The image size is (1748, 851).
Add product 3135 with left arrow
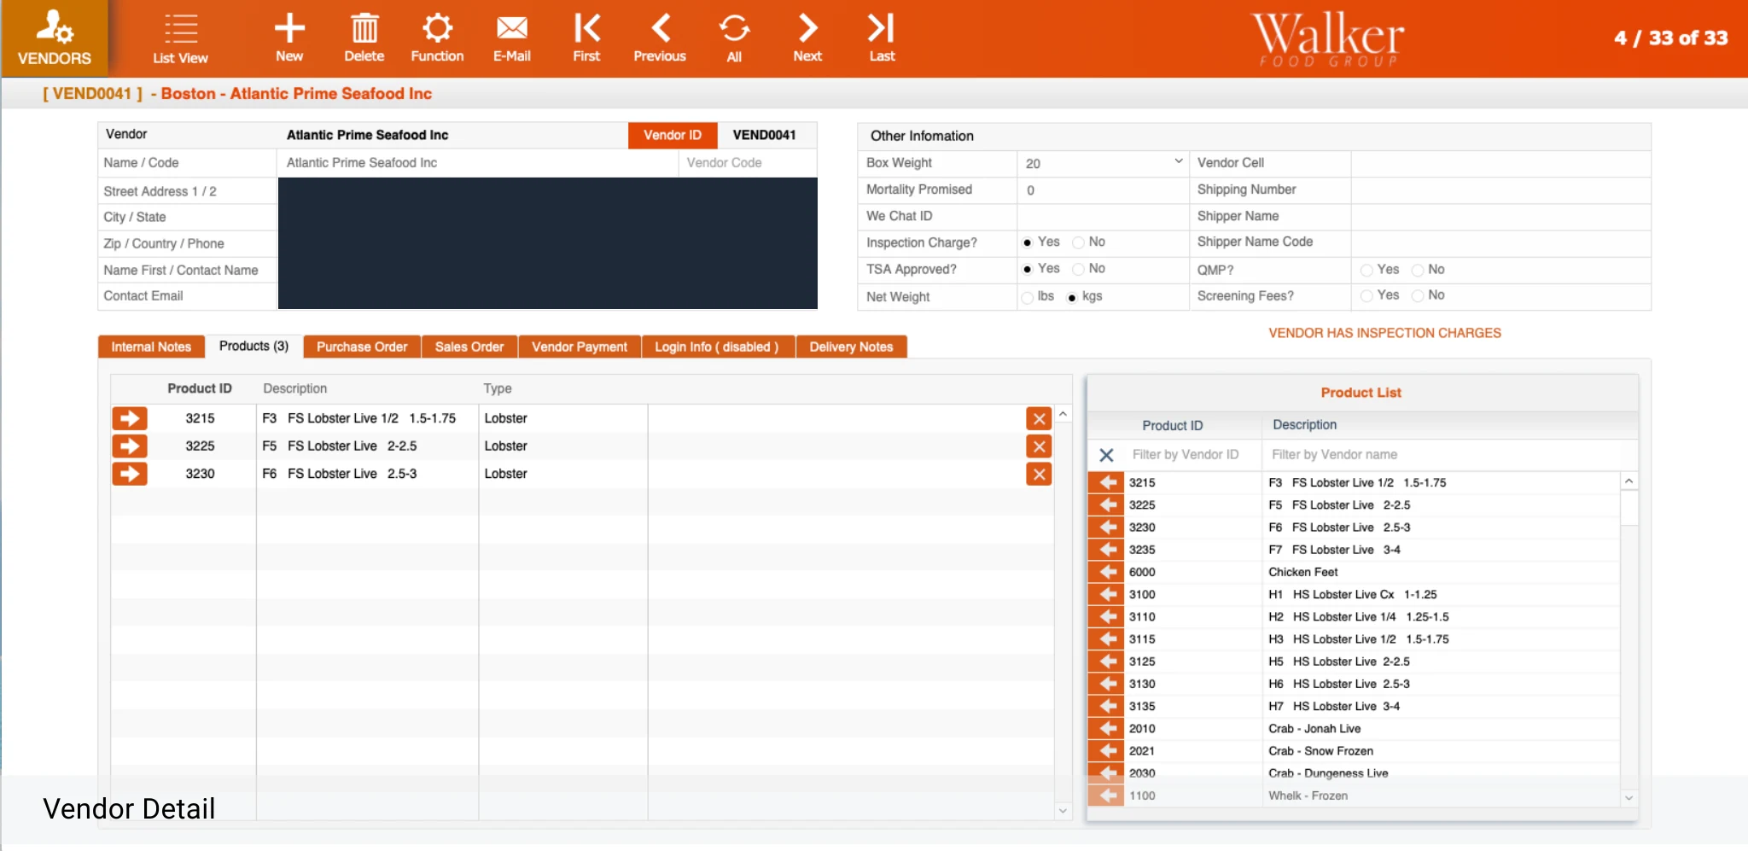pyautogui.click(x=1107, y=706)
